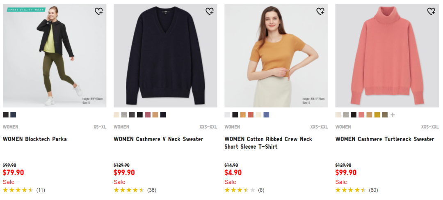Pick the blue swatch for Ribbed T-Shirt
Viewport: 443px width, 200px height.
coord(266,115)
